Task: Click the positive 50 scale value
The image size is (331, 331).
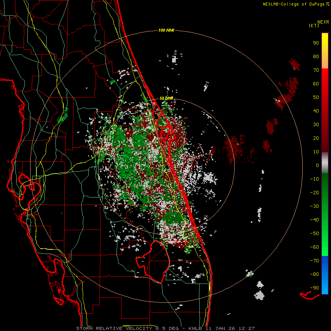Action: tap(316, 97)
